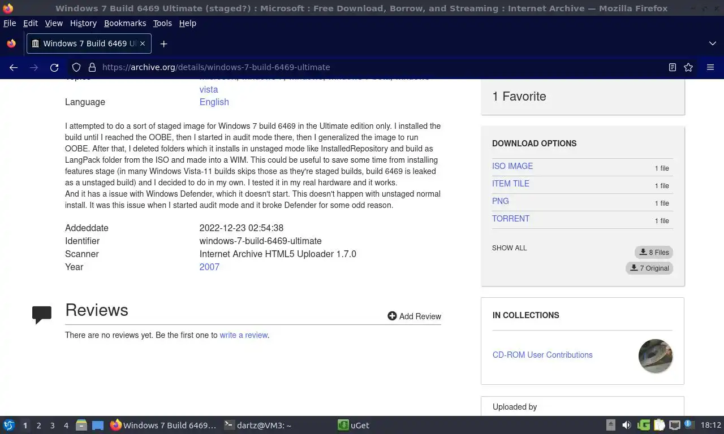Download the PNG option

pos(501,201)
